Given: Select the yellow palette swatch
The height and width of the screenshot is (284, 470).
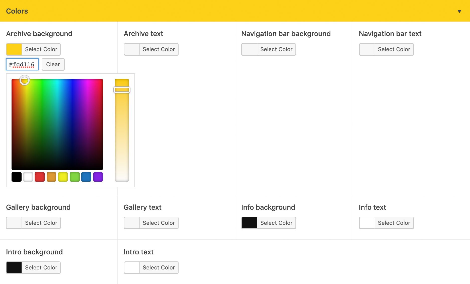Looking at the screenshot, I should click(x=63, y=177).
